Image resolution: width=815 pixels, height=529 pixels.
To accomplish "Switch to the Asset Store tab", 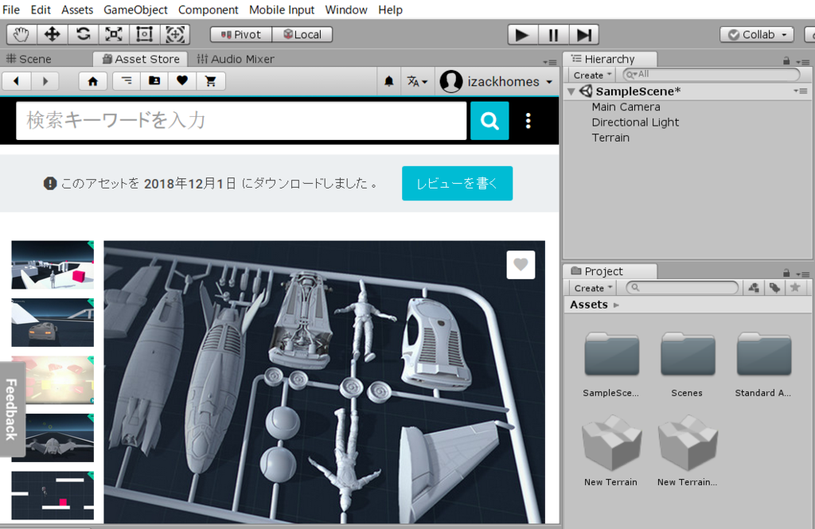I will [x=141, y=59].
